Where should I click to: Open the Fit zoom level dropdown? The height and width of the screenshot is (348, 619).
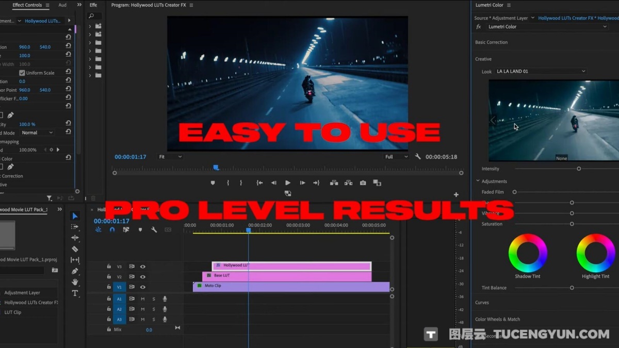pos(170,157)
